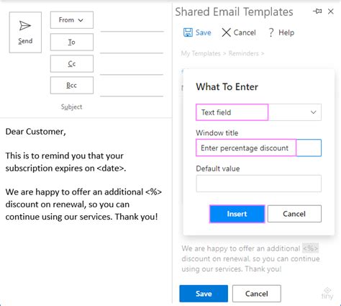Focus the Default value input field

coord(258,184)
